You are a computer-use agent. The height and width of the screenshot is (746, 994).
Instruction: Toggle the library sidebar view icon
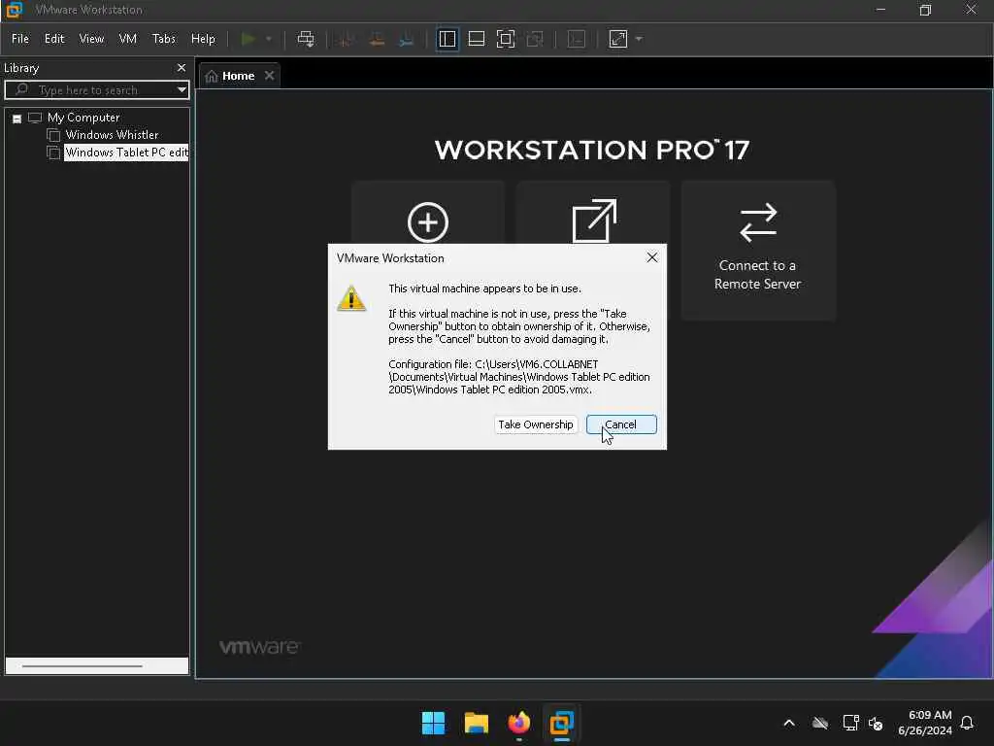tap(447, 39)
